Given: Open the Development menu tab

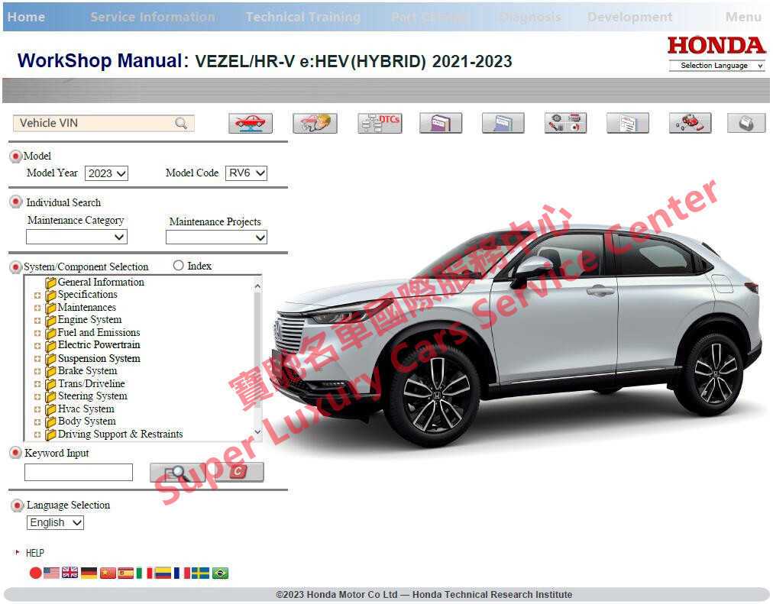Looking at the screenshot, I should tap(629, 17).
